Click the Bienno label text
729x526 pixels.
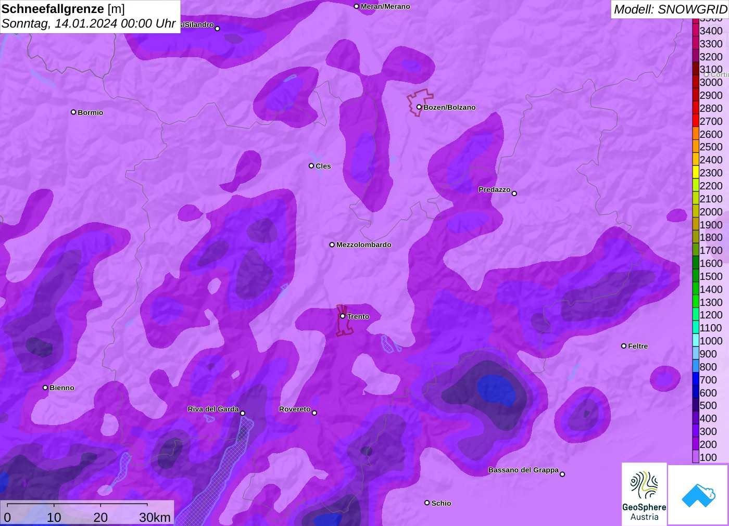point(62,388)
